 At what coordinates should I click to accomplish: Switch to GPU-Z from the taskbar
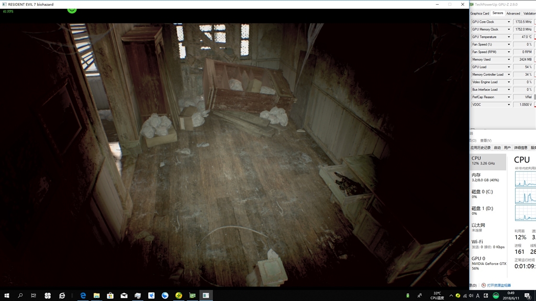[x=192, y=296]
